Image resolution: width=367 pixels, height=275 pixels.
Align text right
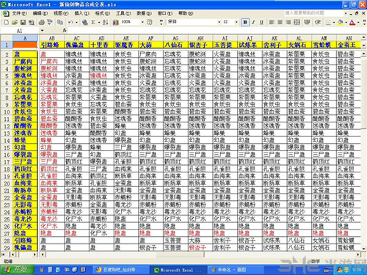[x=288, y=22]
